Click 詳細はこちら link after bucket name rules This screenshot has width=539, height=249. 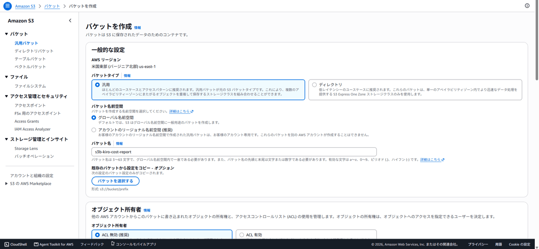[x=430, y=160]
